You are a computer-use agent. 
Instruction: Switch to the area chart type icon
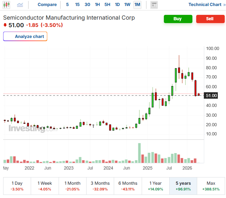pos(20,5)
